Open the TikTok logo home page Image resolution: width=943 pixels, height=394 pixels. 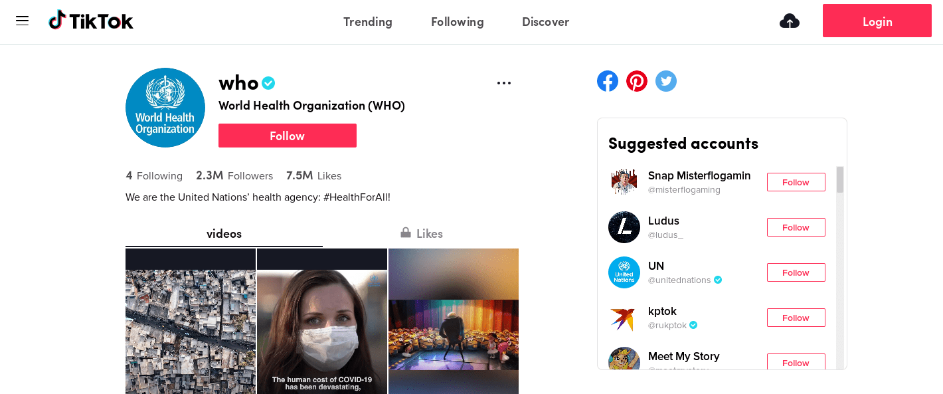pyautogui.click(x=91, y=20)
